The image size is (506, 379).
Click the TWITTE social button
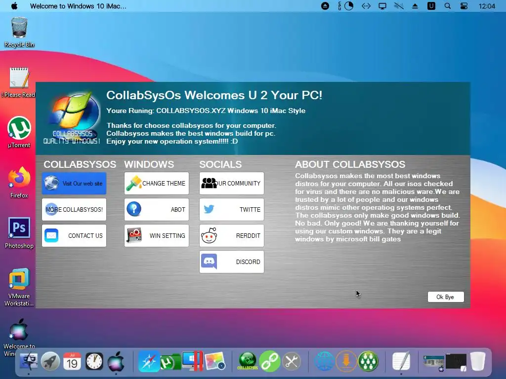point(232,209)
